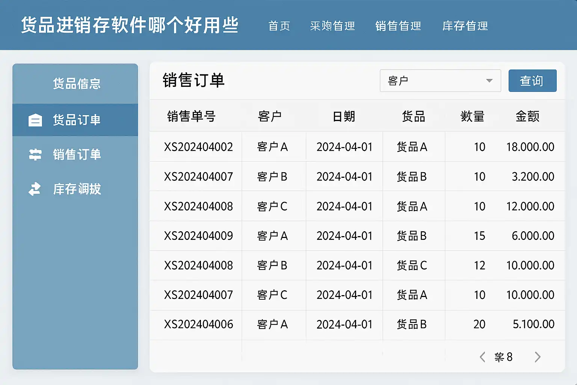Click the 销售订单 panel heading
The height and width of the screenshot is (385, 577).
click(x=193, y=80)
